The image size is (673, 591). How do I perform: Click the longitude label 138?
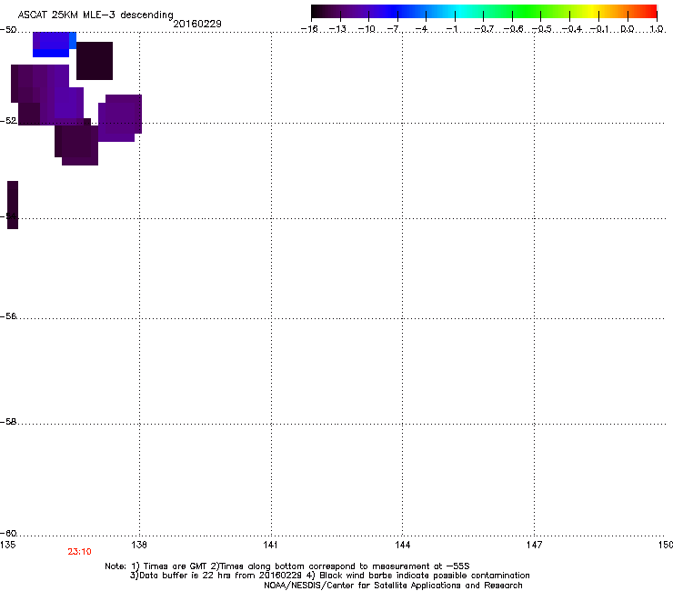pyautogui.click(x=139, y=545)
